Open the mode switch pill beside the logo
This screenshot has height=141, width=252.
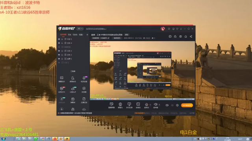pyautogui.click(x=80, y=29)
